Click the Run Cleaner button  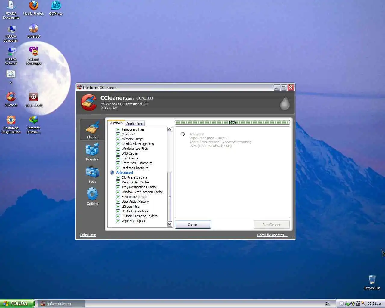click(x=271, y=225)
